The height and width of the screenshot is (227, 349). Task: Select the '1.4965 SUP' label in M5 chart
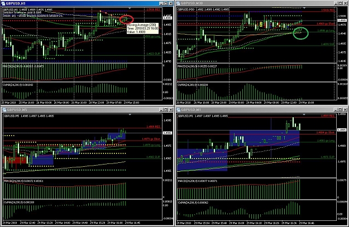click(154, 157)
